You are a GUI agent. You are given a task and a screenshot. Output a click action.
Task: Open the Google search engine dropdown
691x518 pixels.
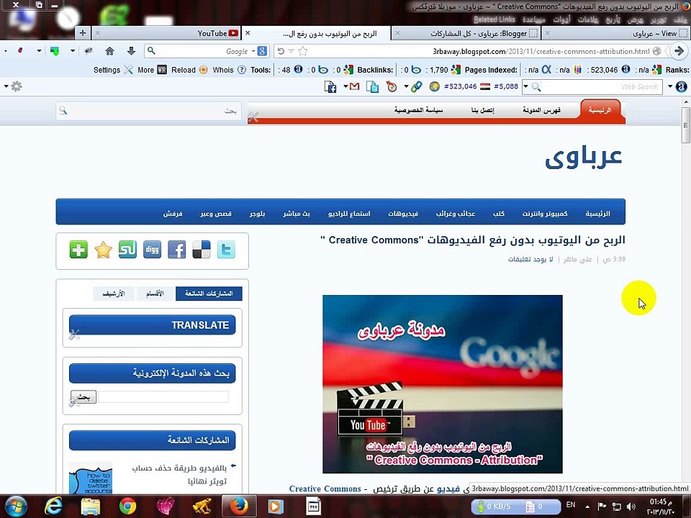[253, 51]
